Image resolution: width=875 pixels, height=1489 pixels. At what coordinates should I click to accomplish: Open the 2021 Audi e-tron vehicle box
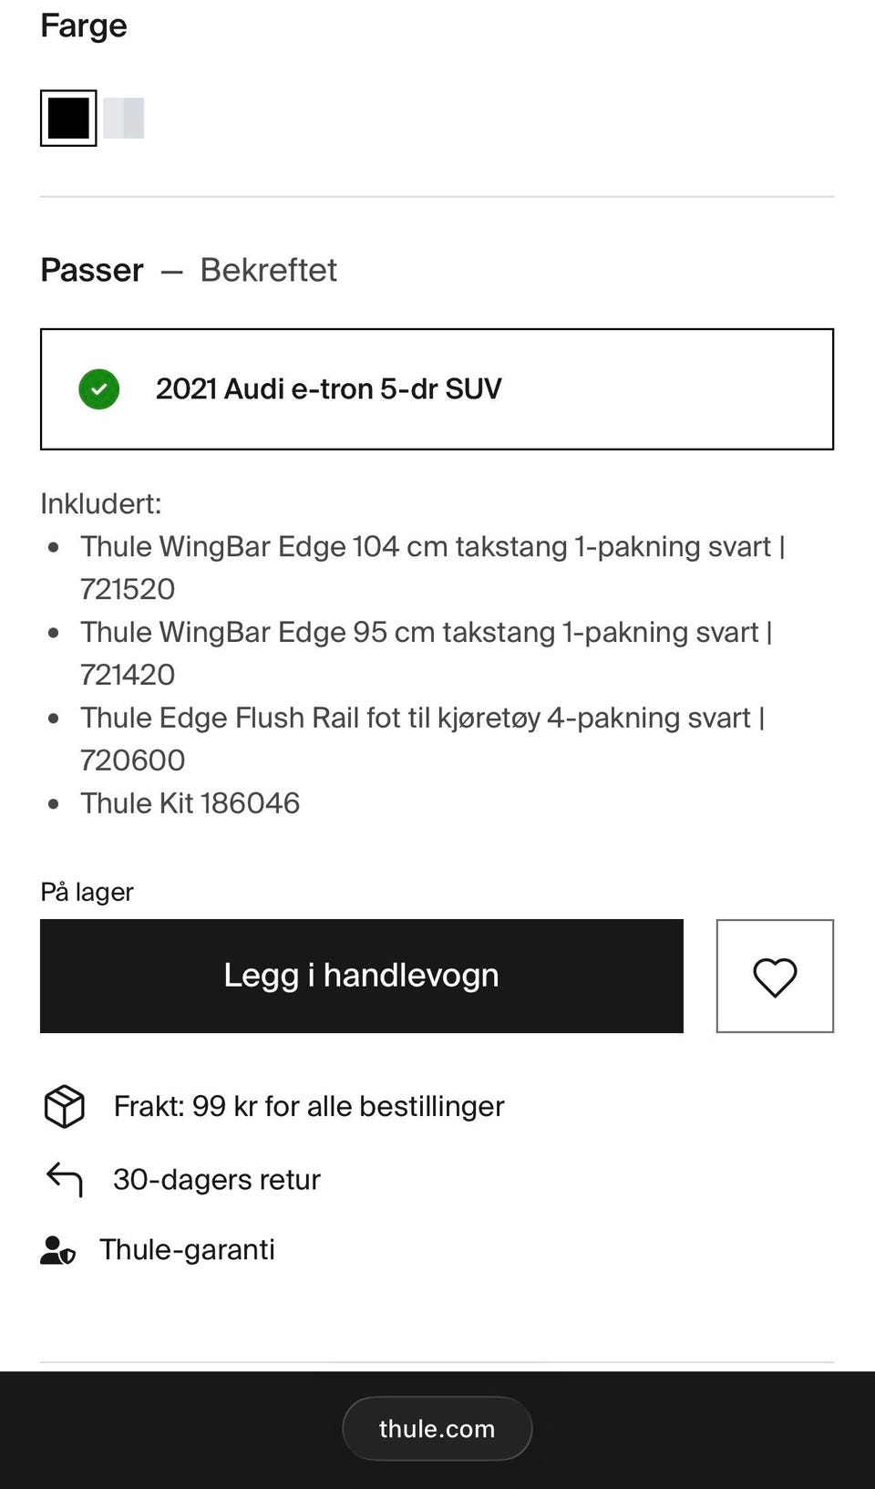(437, 389)
